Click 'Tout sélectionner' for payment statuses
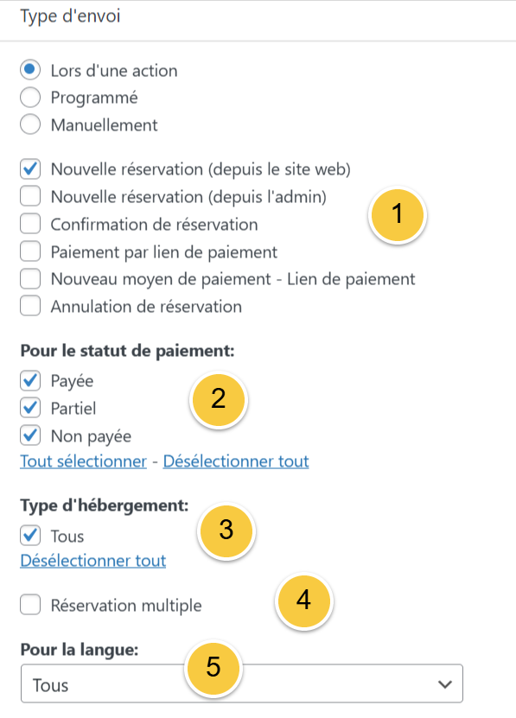Viewport: 516px width, 718px height. point(83,461)
